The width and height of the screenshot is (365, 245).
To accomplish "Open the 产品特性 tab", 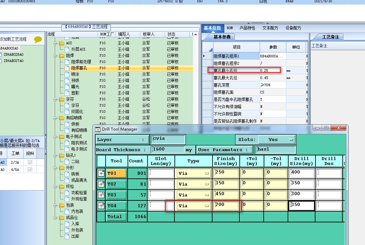I will (247, 28).
